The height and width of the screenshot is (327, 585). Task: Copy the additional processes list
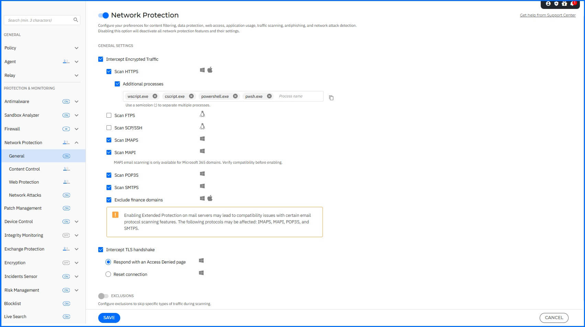coord(331,98)
